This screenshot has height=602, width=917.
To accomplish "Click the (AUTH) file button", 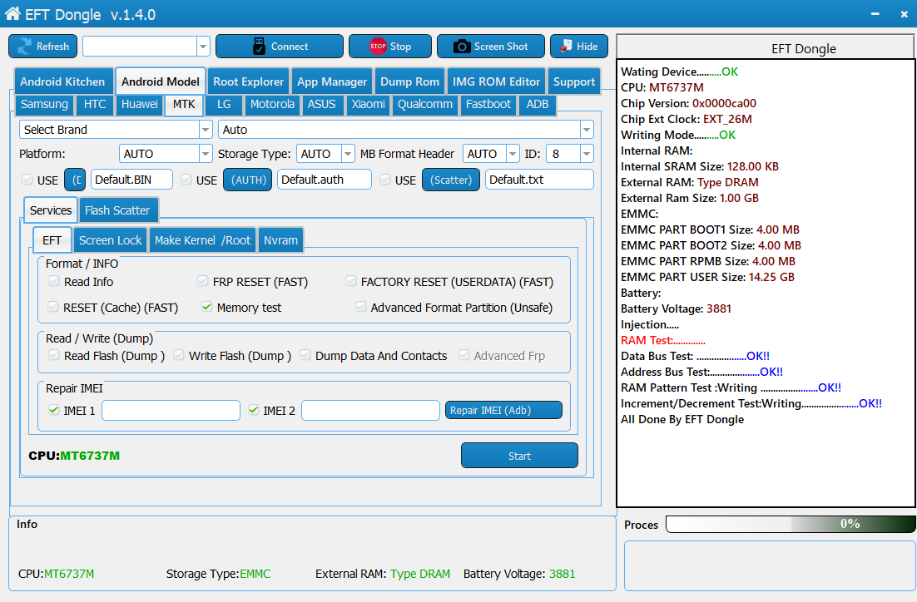I will tap(249, 180).
